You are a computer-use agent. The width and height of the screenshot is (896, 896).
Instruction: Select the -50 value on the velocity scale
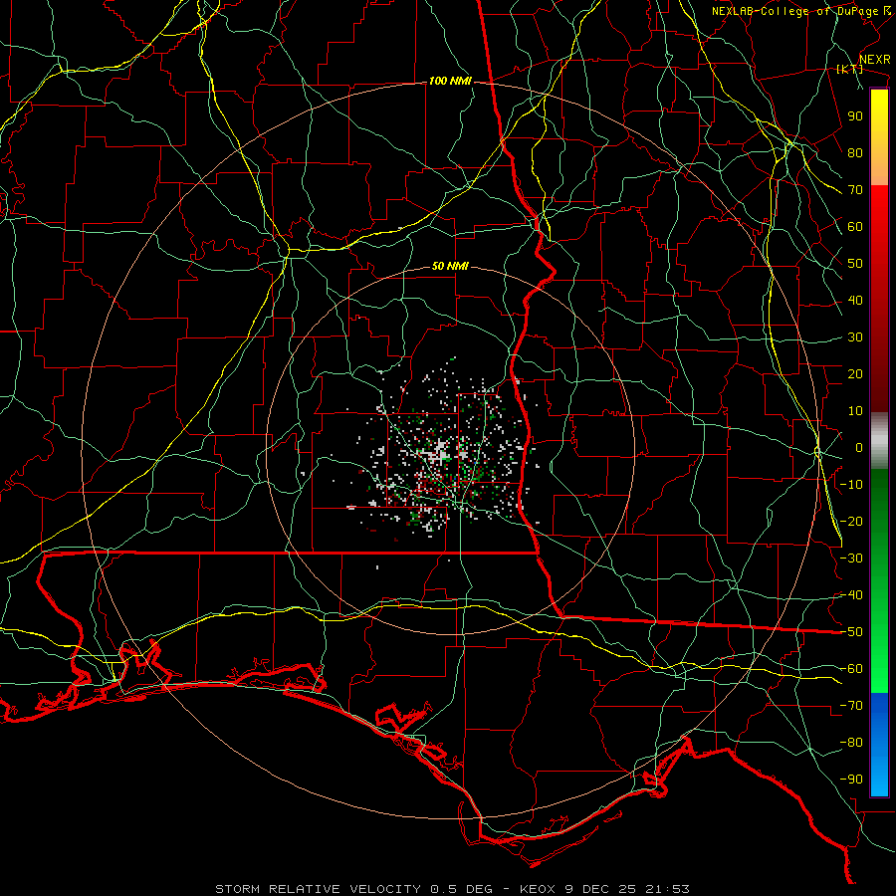(851, 632)
